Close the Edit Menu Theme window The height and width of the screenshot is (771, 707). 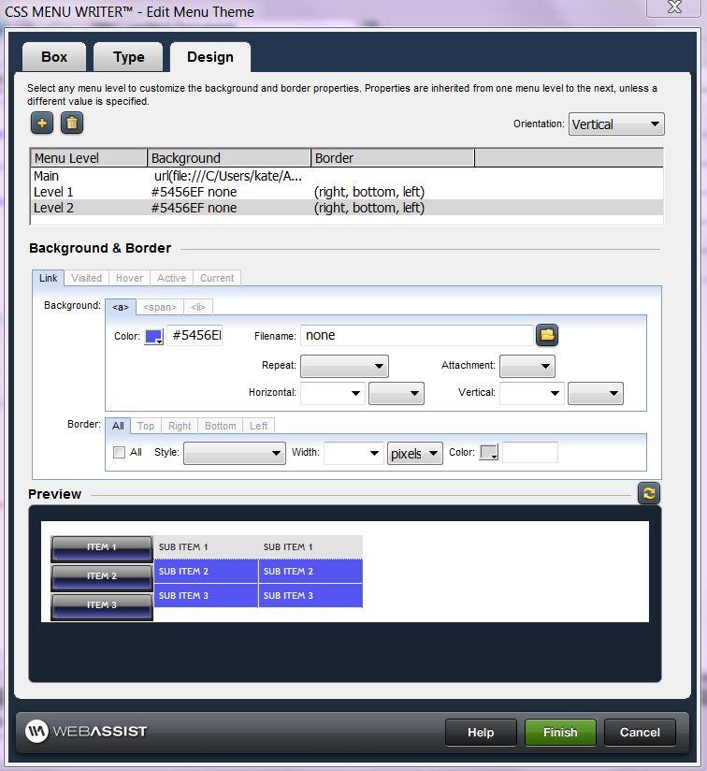[673, 7]
